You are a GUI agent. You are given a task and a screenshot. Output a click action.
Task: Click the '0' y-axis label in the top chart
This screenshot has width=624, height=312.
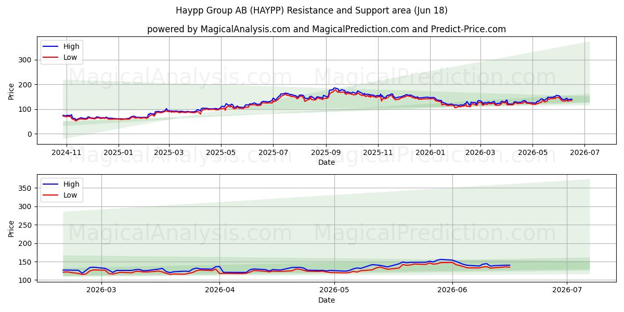pyautogui.click(x=31, y=134)
